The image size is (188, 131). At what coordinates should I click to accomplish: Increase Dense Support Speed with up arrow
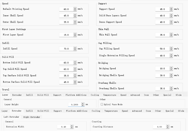[171, 21]
